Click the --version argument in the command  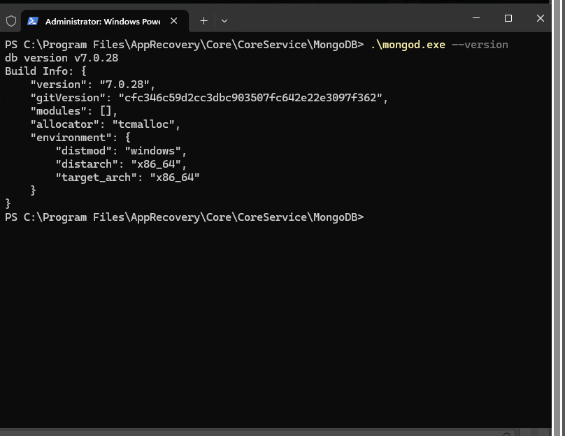click(480, 45)
